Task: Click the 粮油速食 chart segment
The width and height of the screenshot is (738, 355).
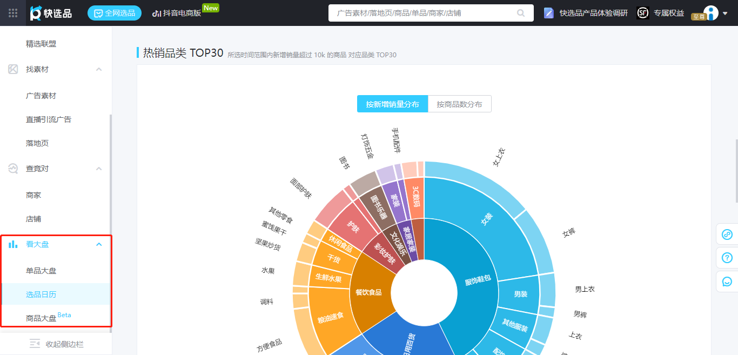Action: (330, 317)
